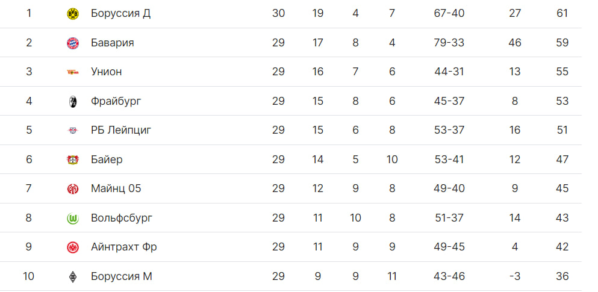Open the Вольфсбург team page
This screenshot has height=292, width=598.
(x=122, y=218)
